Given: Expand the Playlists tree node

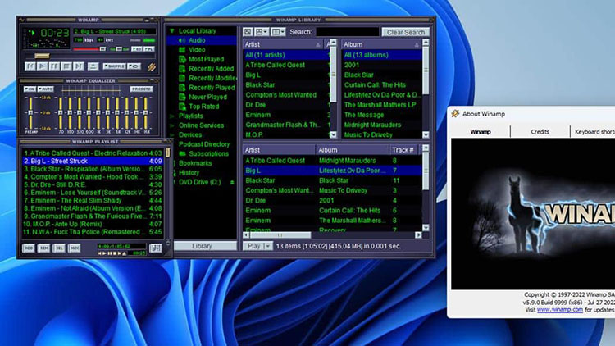Looking at the screenshot, I should tap(172, 116).
